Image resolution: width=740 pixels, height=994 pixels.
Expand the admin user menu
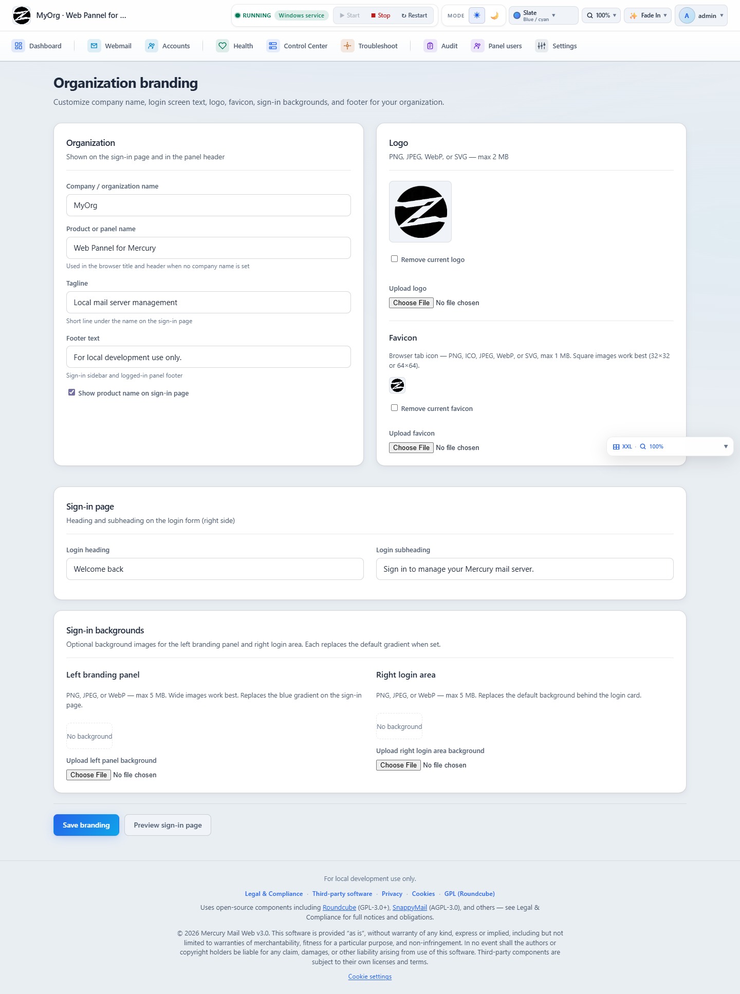(x=701, y=15)
